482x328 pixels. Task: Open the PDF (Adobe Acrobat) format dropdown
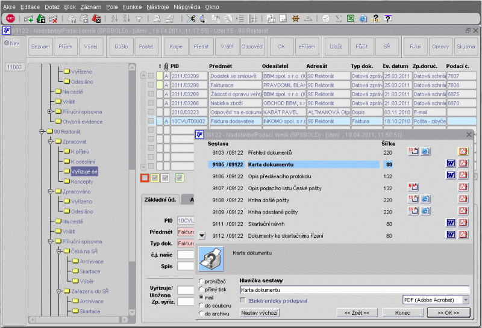(466, 300)
